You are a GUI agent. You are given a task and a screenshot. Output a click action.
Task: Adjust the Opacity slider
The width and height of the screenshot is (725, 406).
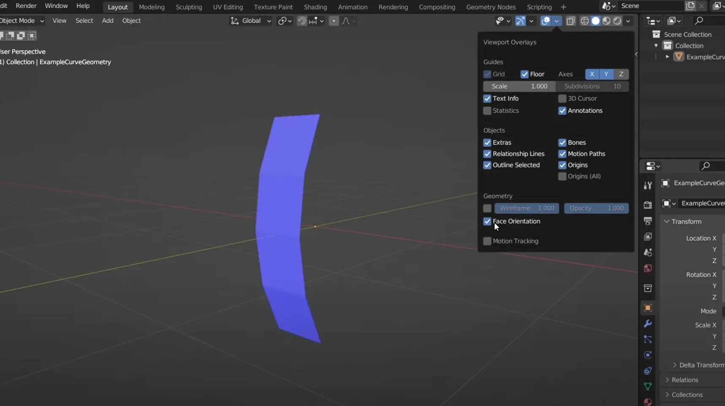596,208
